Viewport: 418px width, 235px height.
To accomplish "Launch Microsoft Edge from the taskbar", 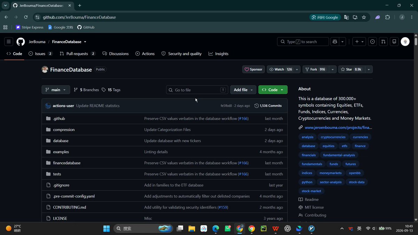I will point(216,228).
